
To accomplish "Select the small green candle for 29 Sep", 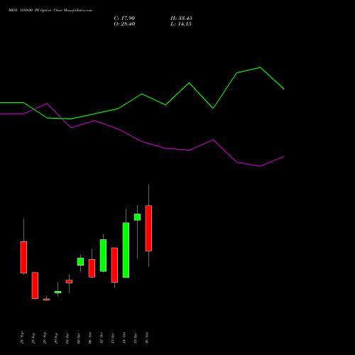I will click(x=58, y=292).
